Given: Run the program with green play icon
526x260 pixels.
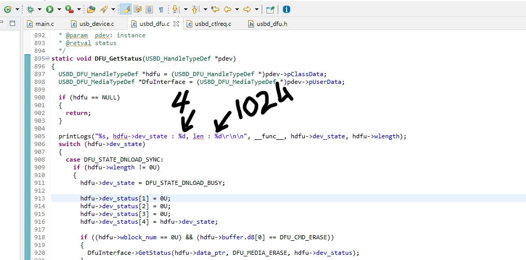Looking at the screenshot, I should (50, 9).
